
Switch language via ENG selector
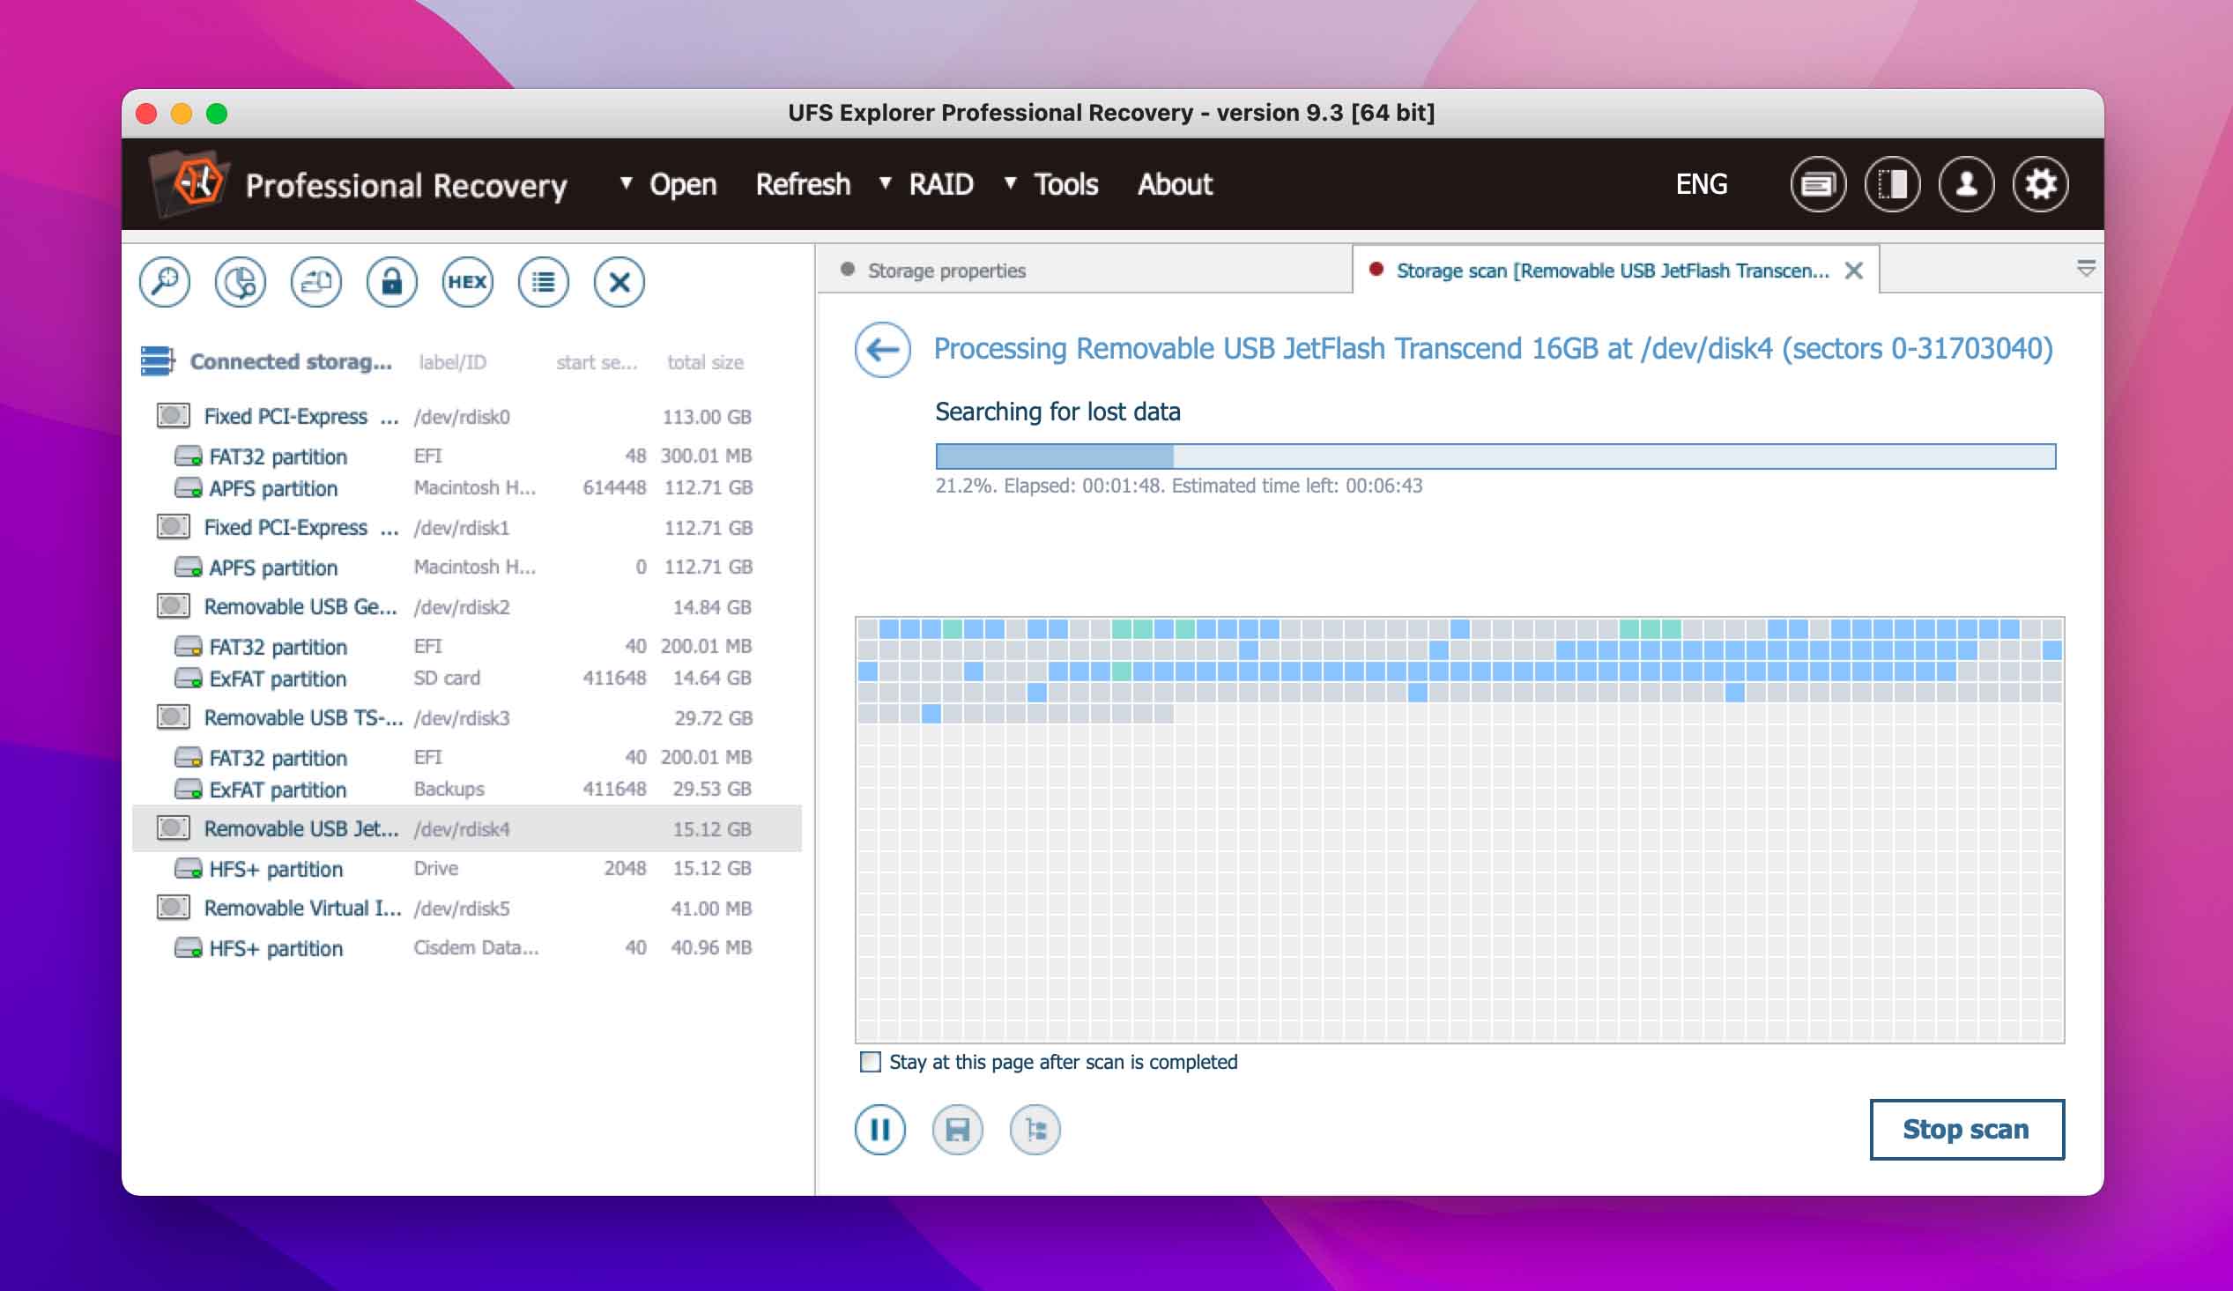[1701, 184]
